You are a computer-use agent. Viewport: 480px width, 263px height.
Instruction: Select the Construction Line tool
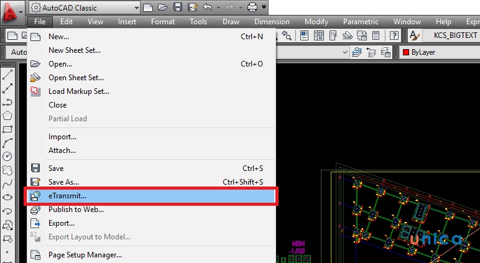click(x=7, y=88)
